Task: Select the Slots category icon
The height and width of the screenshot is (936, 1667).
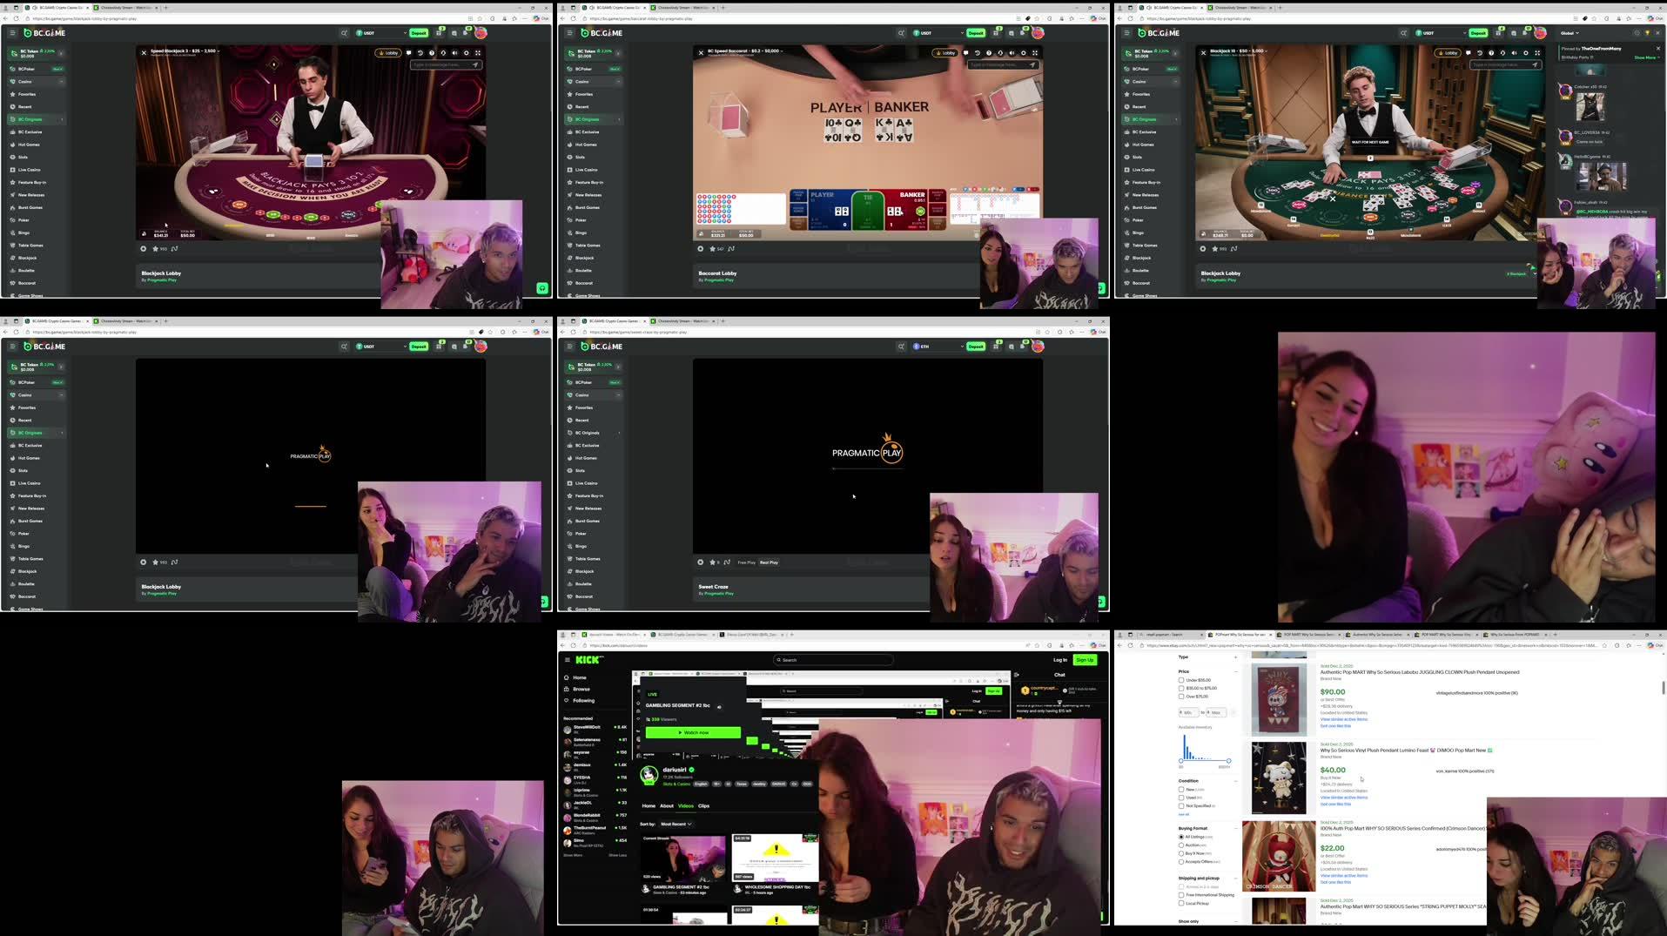Action: tap(24, 157)
